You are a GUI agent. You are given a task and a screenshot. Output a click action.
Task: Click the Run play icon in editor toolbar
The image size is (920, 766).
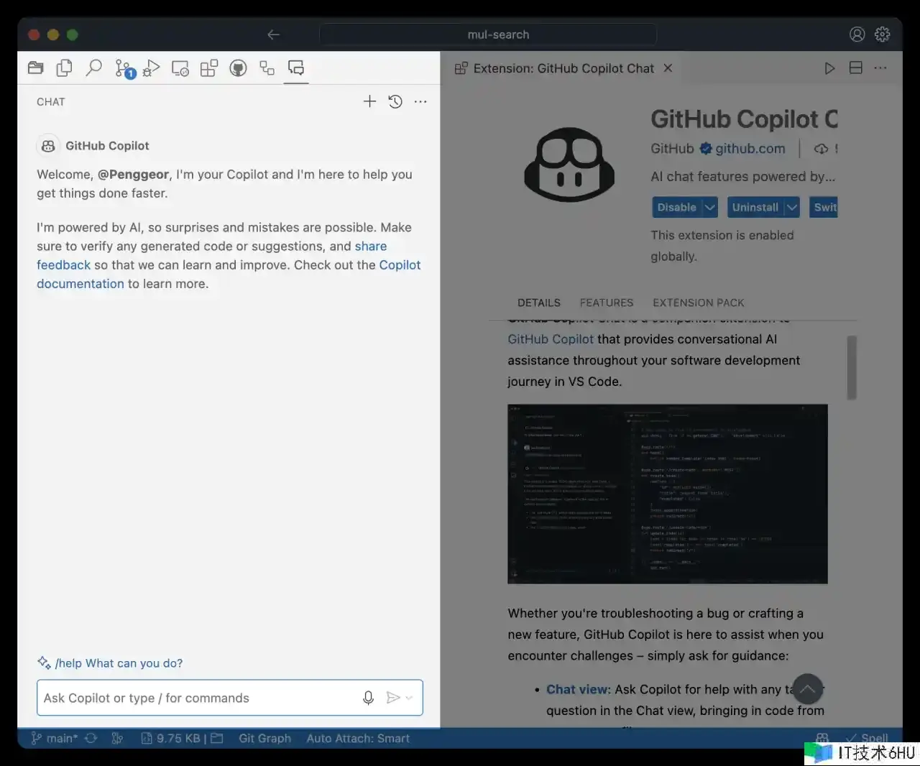tap(829, 68)
